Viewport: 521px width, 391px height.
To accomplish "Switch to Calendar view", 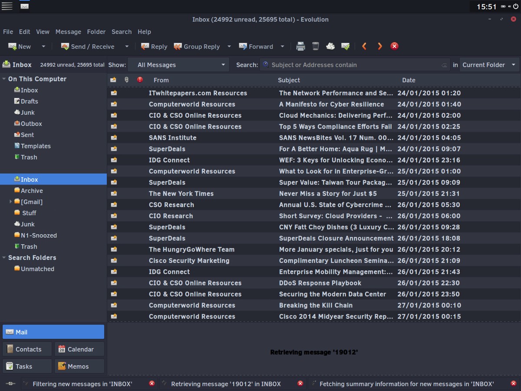I will [x=79, y=349].
